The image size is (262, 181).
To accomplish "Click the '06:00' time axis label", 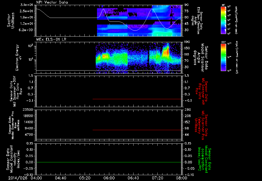I will point(109,178).
